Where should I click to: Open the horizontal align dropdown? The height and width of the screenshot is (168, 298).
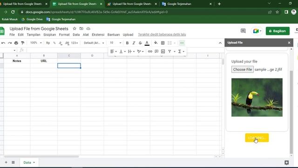click(114, 51)
